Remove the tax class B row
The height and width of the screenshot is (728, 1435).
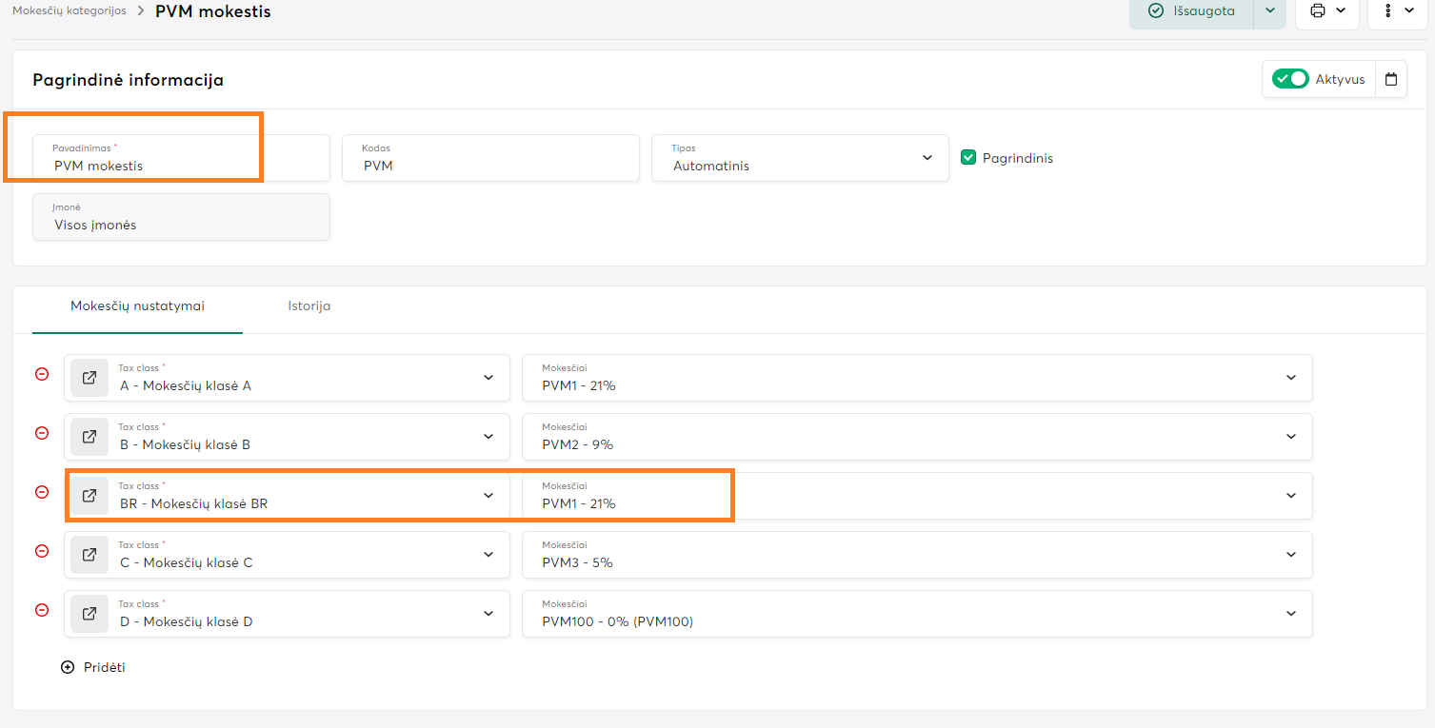(x=42, y=433)
